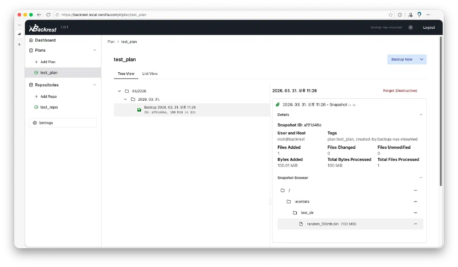This screenshot has width=458, height=267.
Task: Collapse the 03/2026 tree node
Action: click(120, 91)
